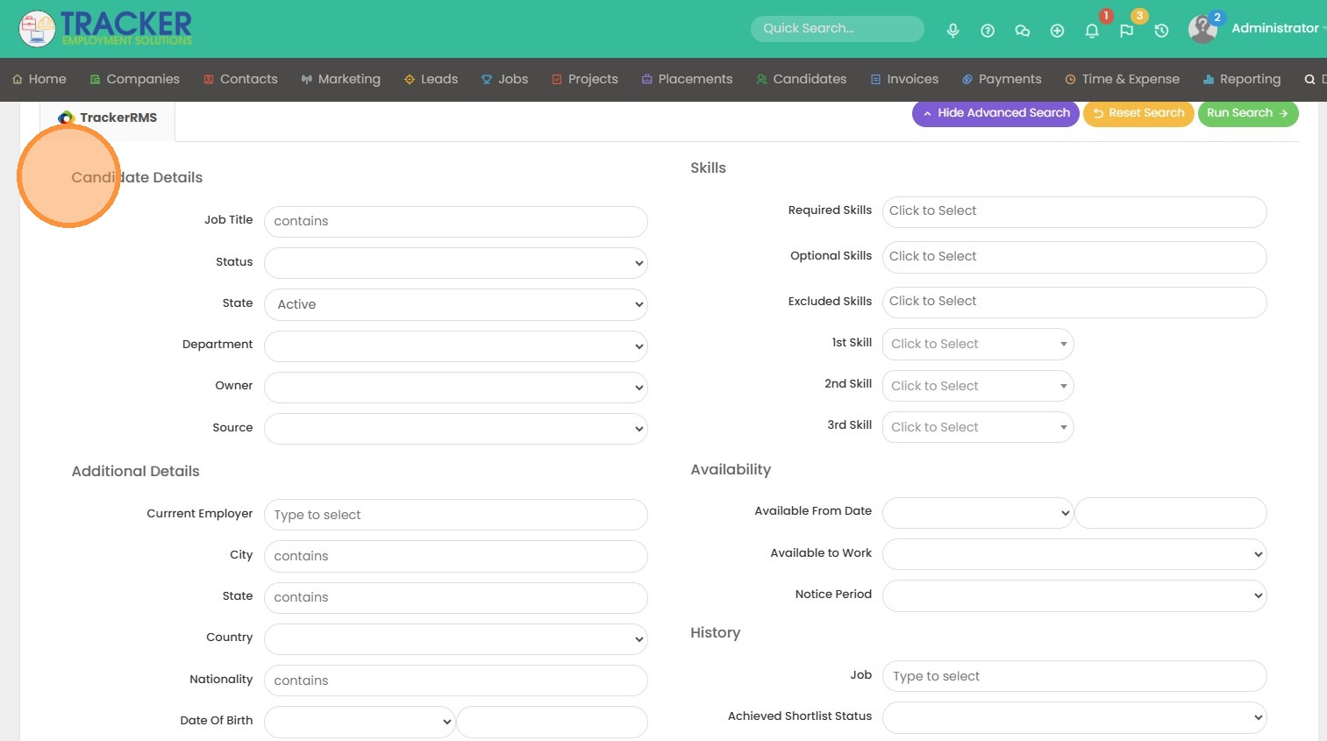Viewport: 1327px width, 741px height.
Task: Open help via the question mark icon
Action: tap(988, 31)
